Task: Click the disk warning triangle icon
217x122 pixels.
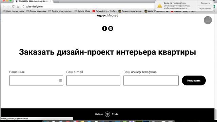Action: click(x=160, y=6)
